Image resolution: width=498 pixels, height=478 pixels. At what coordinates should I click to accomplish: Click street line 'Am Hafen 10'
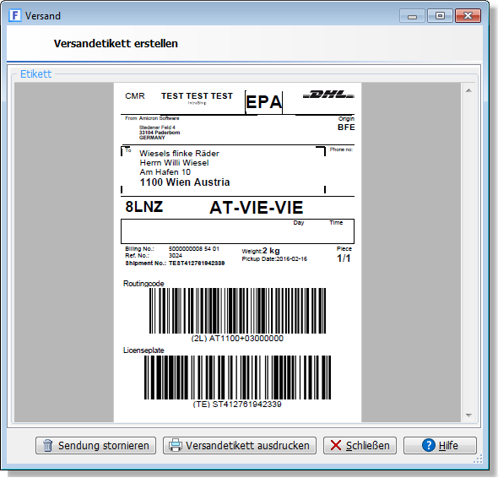tap(165, 172)
